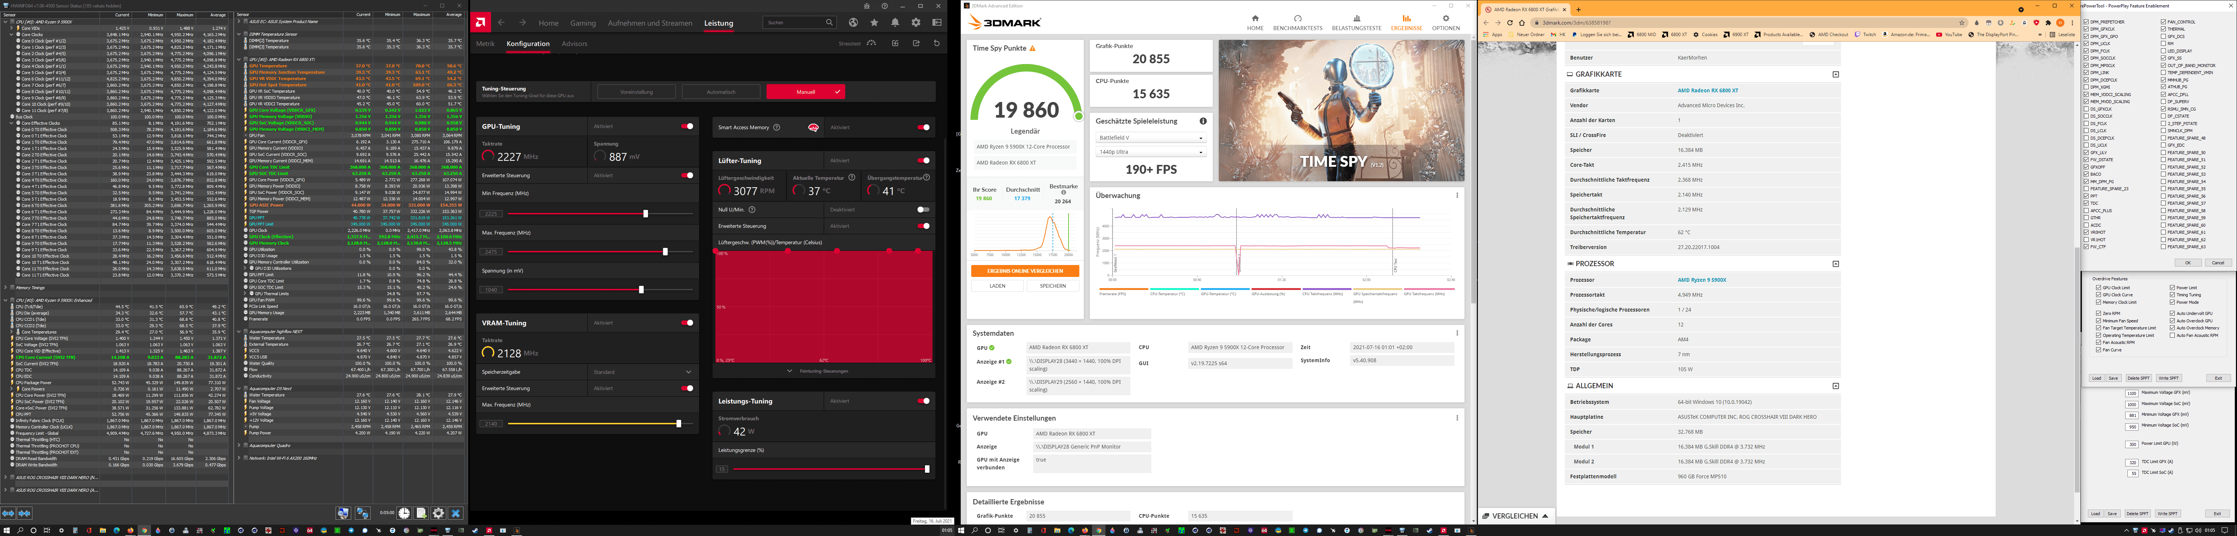Open OPTIONEN in 3DMark
Screen dimensions: 2237x536
[x=1446, y=23]
